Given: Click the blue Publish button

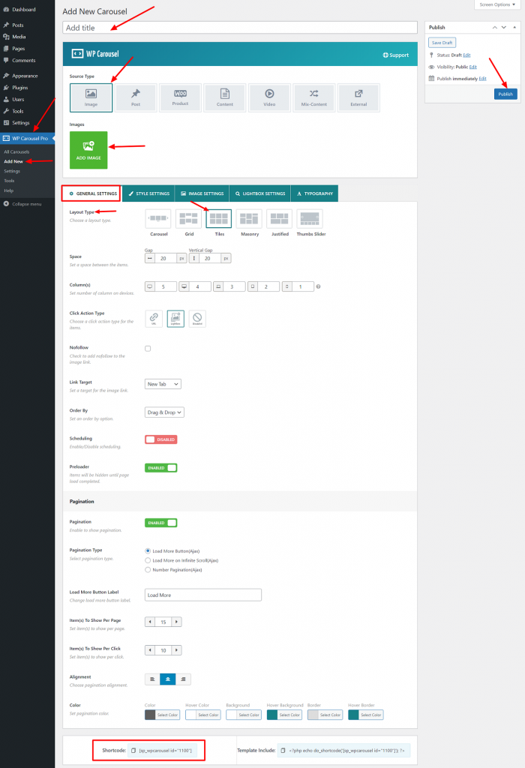Looking at the screenshot, I should coord(505,94).
